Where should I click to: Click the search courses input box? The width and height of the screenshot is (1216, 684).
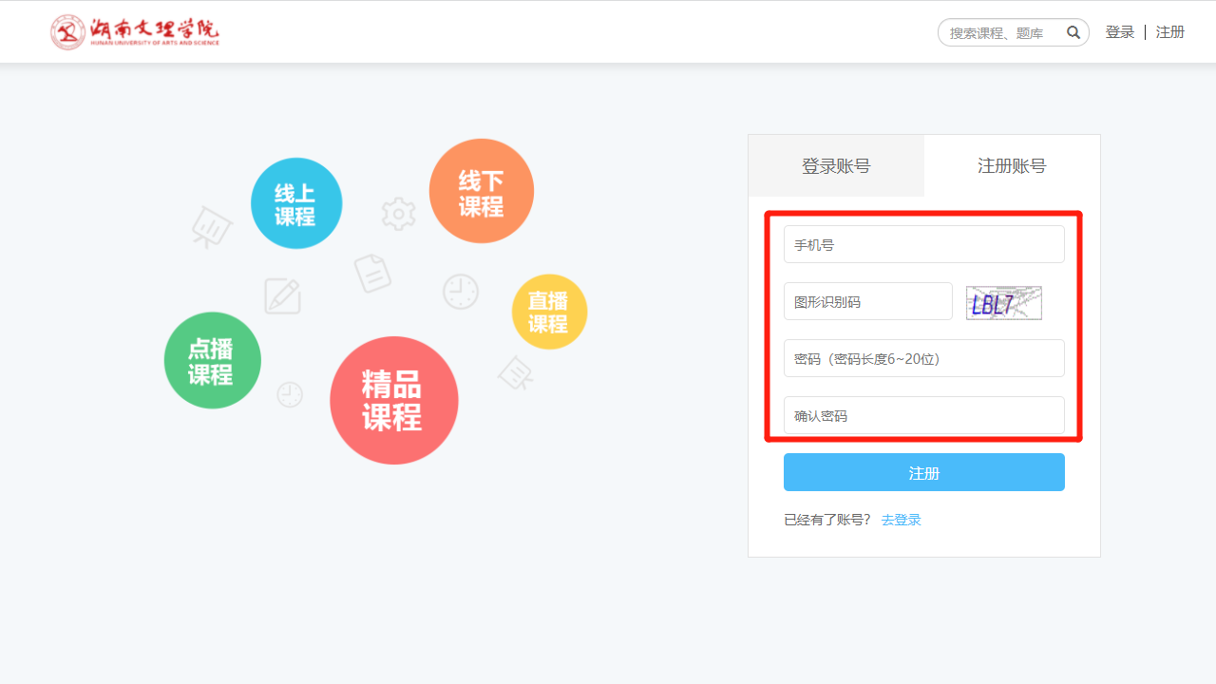click(1002, 33)
